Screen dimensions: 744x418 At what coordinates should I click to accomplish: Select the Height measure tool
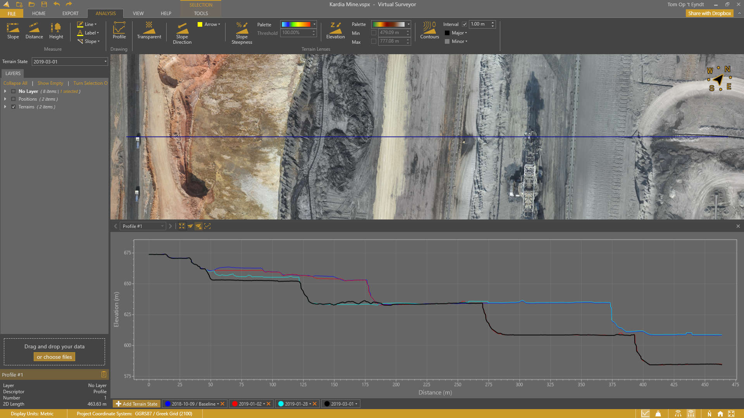tap(56, 31)
